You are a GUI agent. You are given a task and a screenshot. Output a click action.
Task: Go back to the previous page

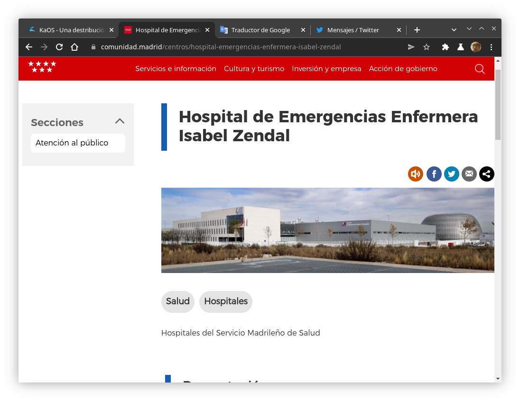[29, 47]
